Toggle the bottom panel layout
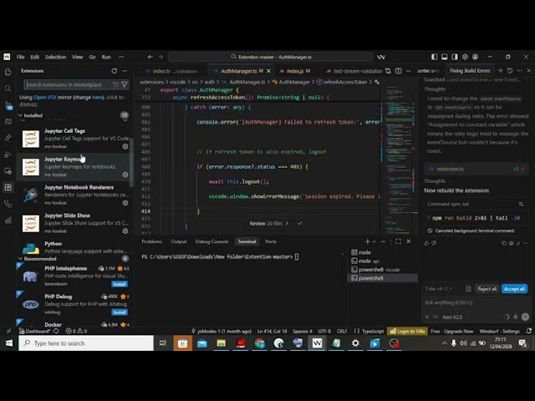535x401 pixels. (x=444, y=57)
